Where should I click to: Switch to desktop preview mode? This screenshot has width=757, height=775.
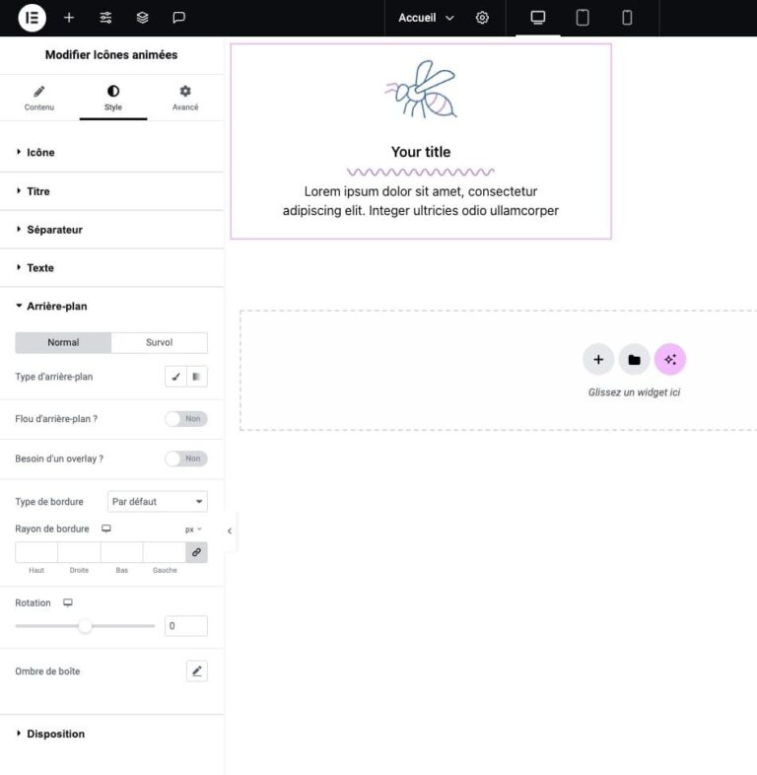coord(537,18)
